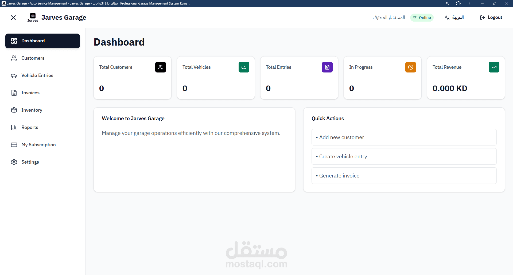
Task: Click the purple document icon on Total Entries
Action: click(327, 67)
